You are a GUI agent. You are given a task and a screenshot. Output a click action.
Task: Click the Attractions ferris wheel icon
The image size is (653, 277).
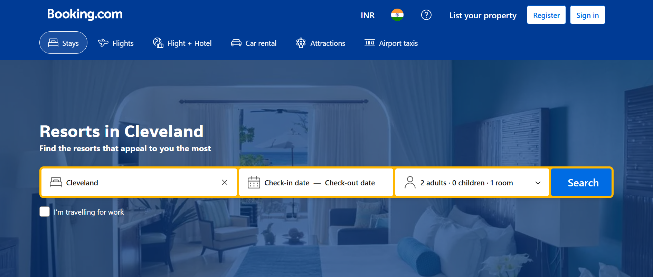coord(301,43)
